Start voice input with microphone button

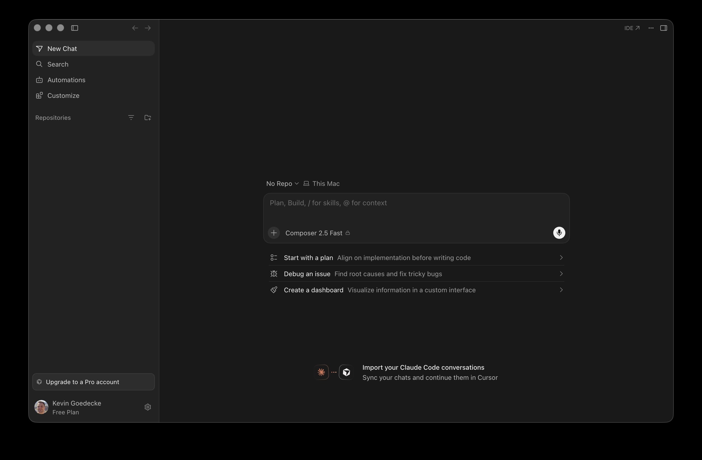click(559, 233)
